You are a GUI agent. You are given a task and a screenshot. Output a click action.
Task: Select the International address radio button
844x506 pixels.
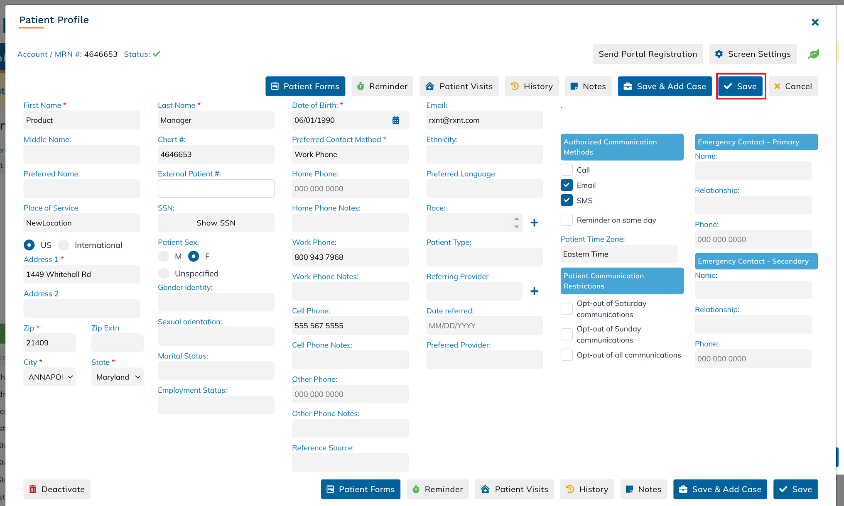(64, 245)
